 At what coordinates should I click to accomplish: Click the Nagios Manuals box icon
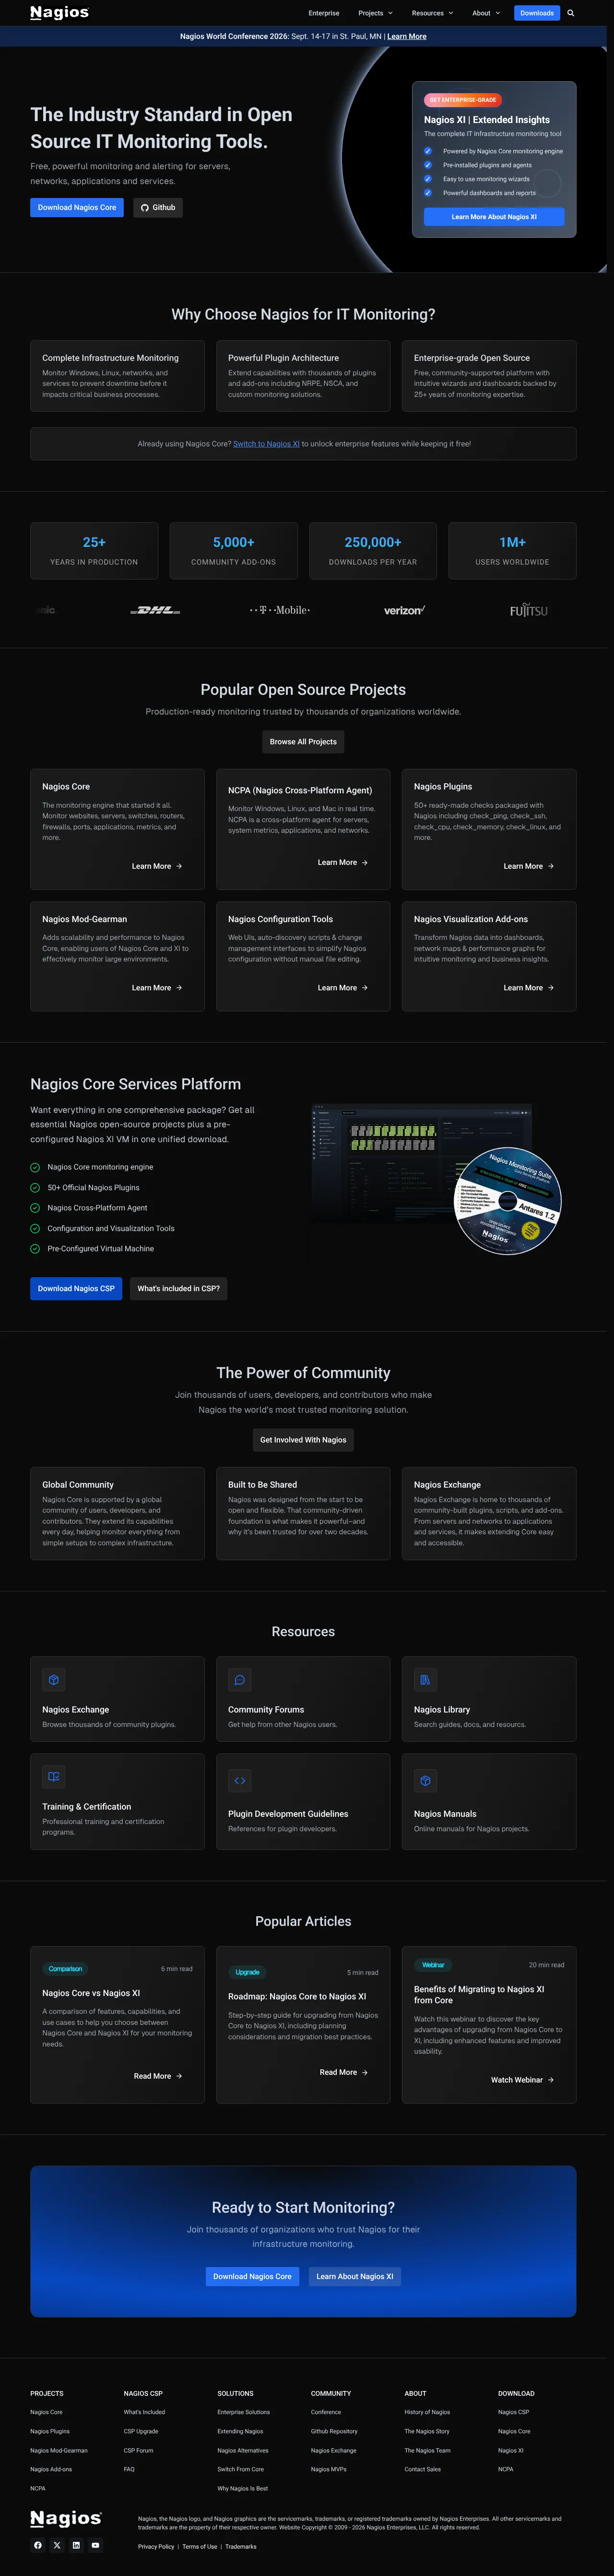(x=425, y=1781)
